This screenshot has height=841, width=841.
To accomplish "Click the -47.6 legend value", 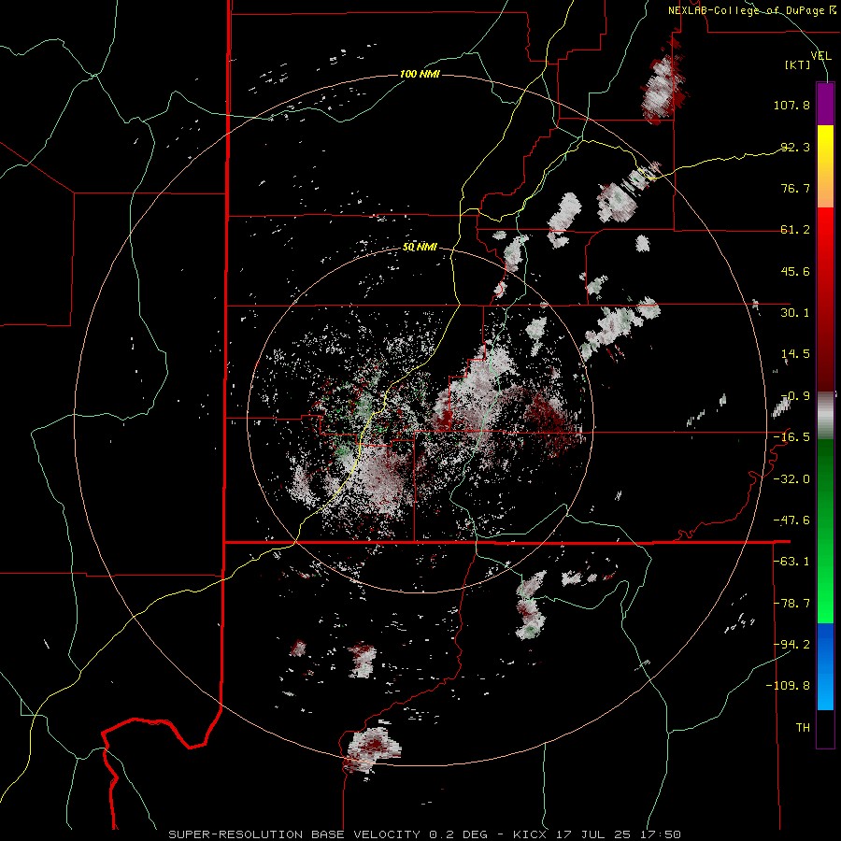I will [791, 520].
